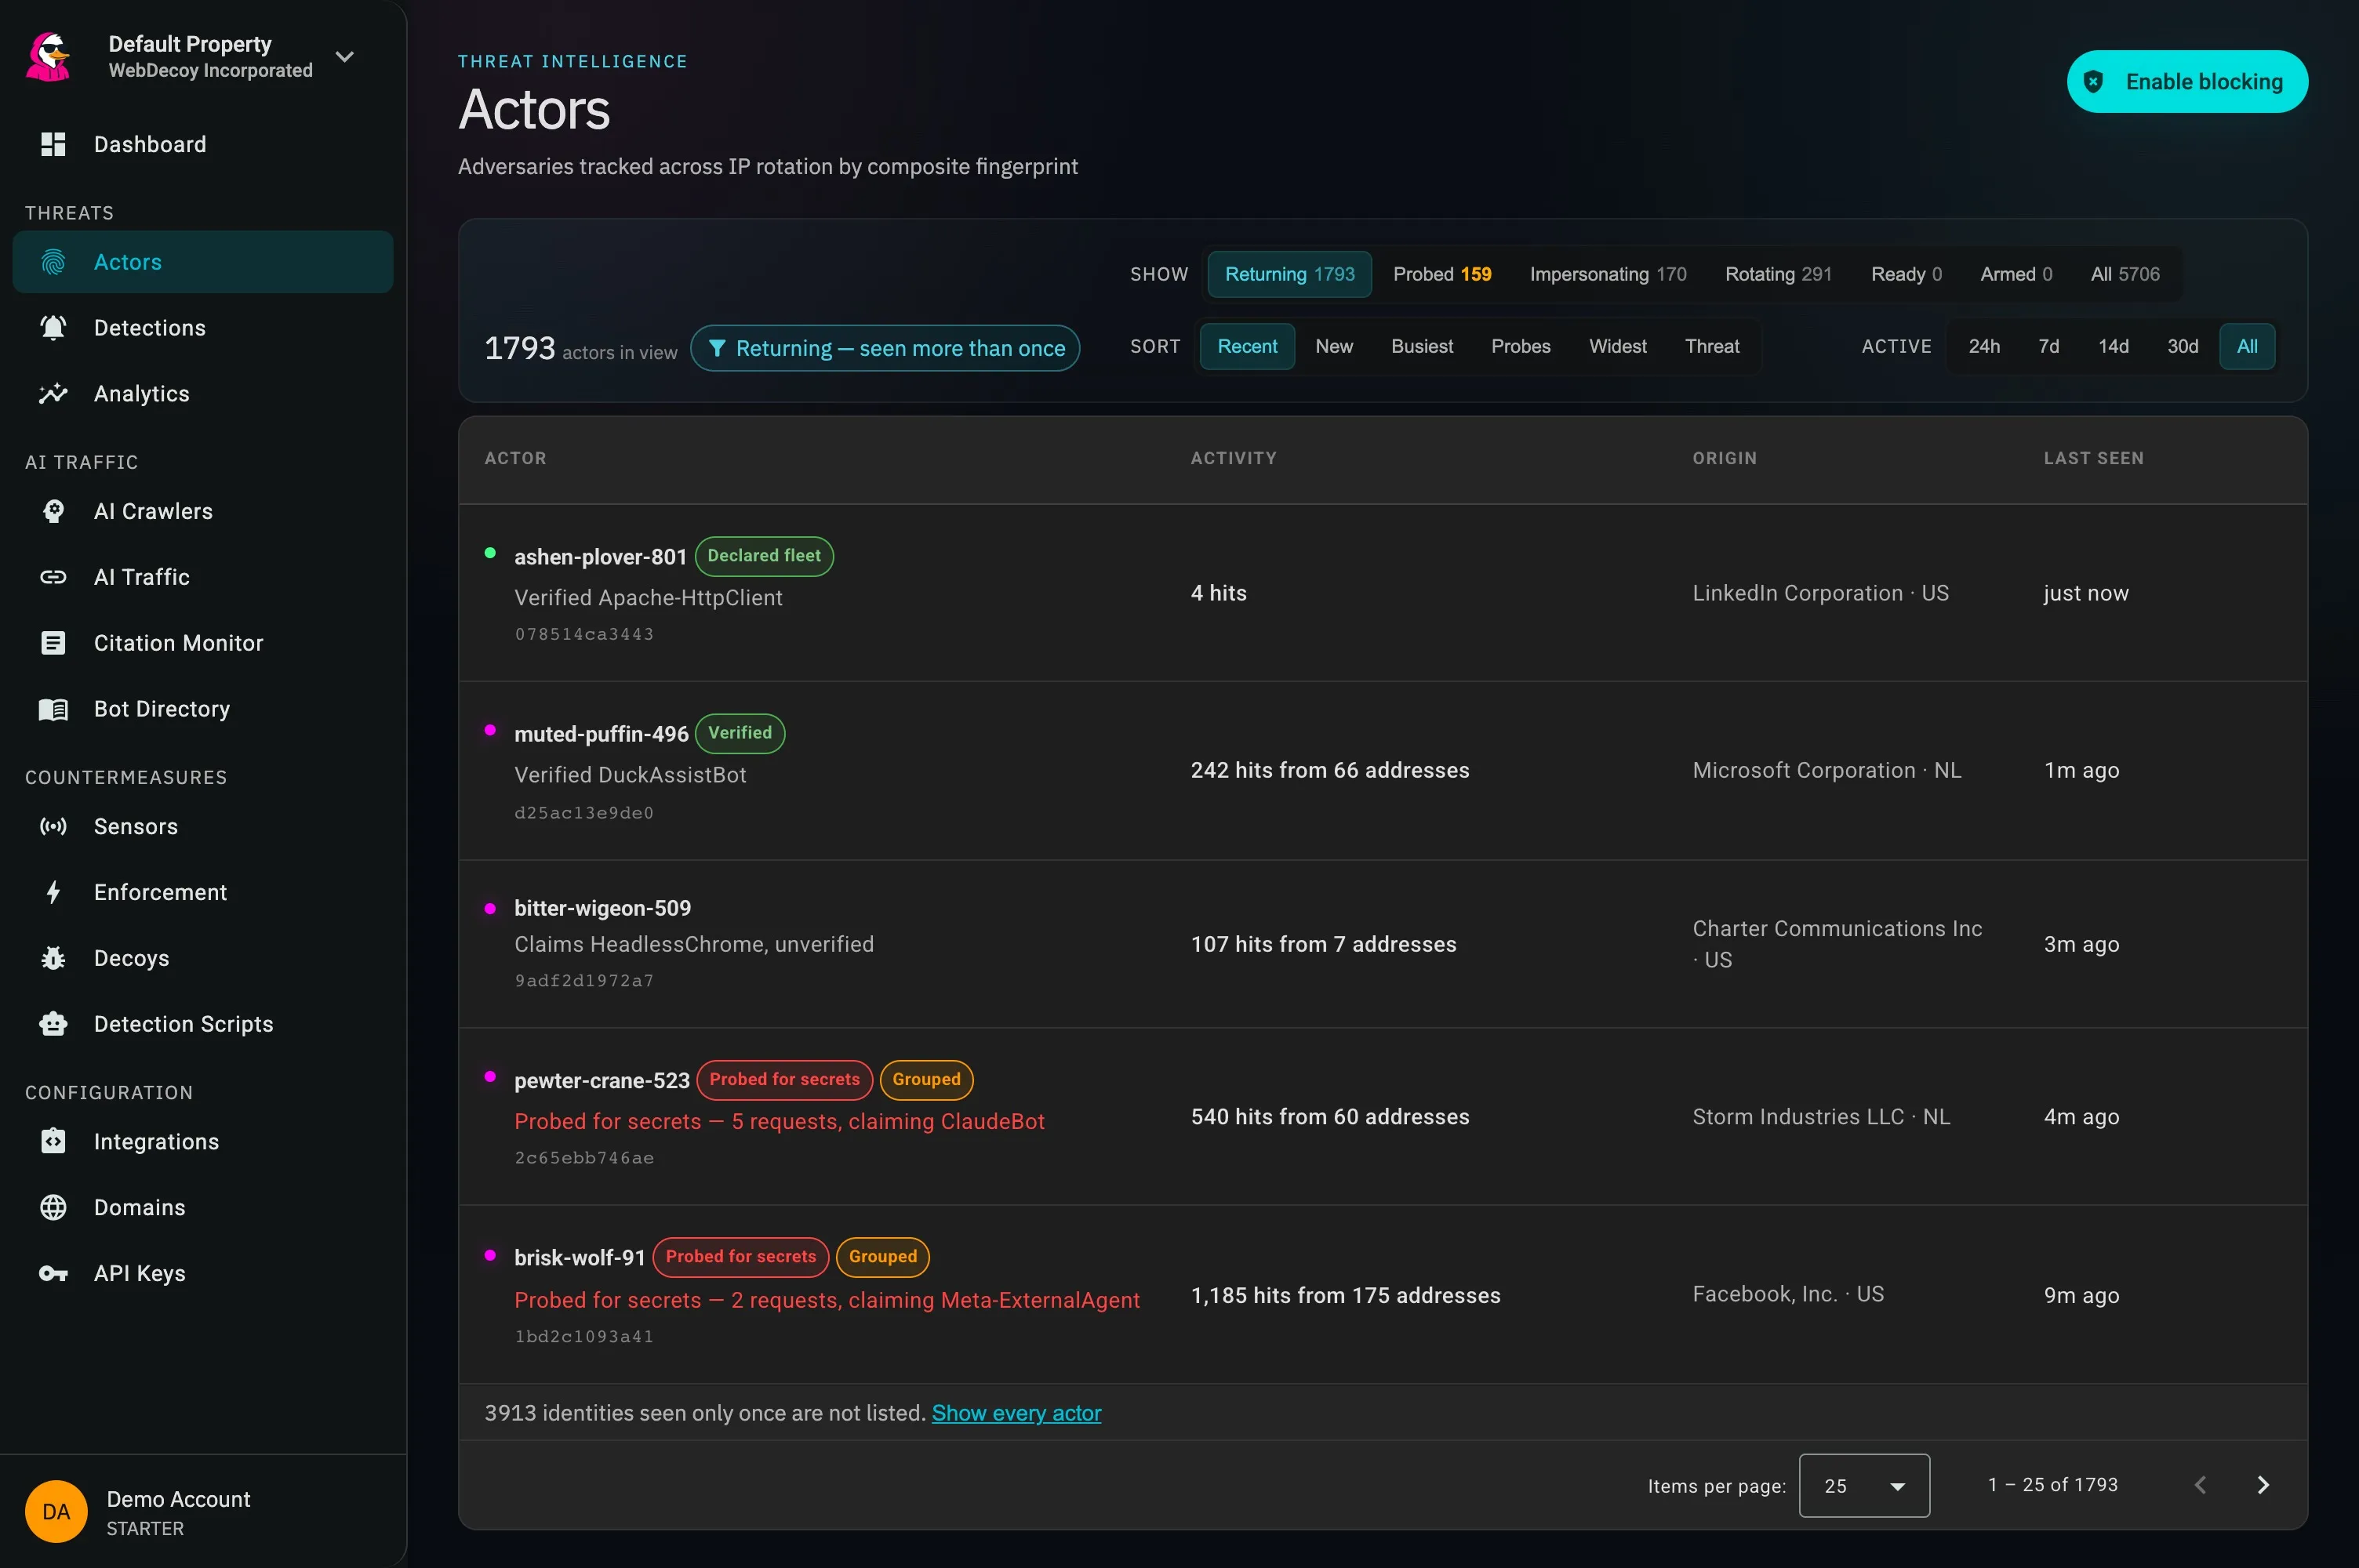Filter to Rotating 291 actors
The height and width of the screenshot is (1568, 2359).
[x=1778, y=274]
